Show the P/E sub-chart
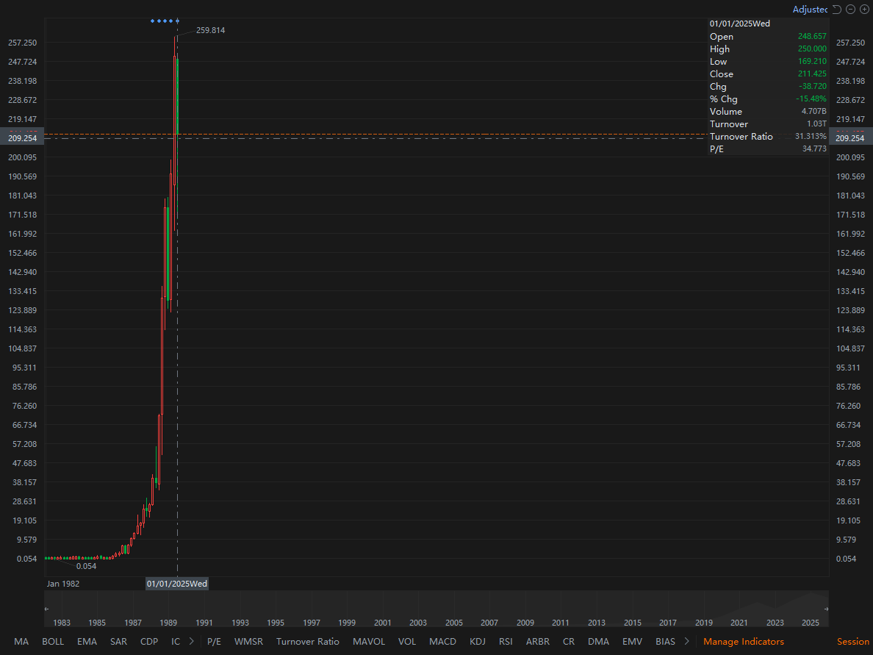Image resolution: width=873 pixels, height=655 pixels. [x=214, y=642]
